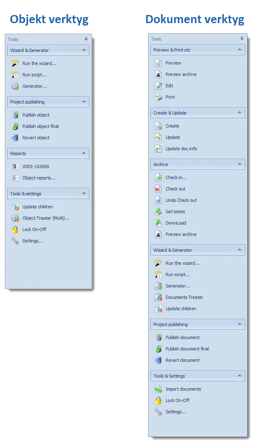Click the Lock On-Off padlock in Objekt verktyg
The image size is (254, 443).
tap(15, 229)
